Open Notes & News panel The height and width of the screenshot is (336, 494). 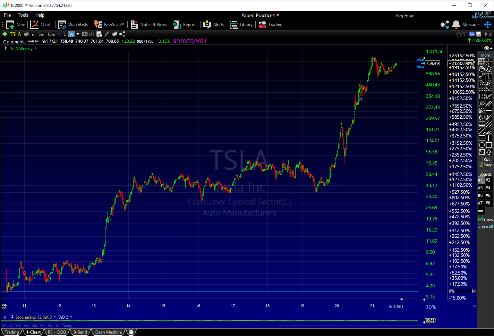(x=149, y=25)
